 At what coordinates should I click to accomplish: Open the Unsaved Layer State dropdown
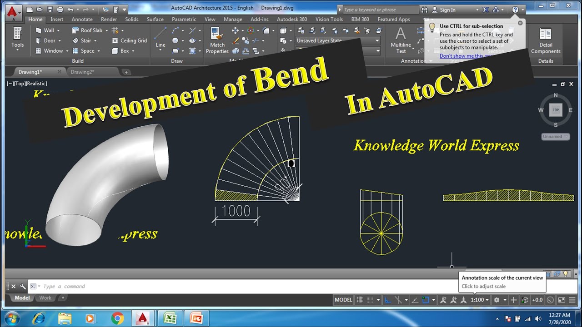[338, 40]
